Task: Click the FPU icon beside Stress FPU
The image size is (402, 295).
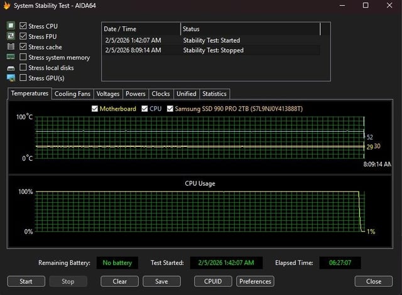Action: point(11,36)
